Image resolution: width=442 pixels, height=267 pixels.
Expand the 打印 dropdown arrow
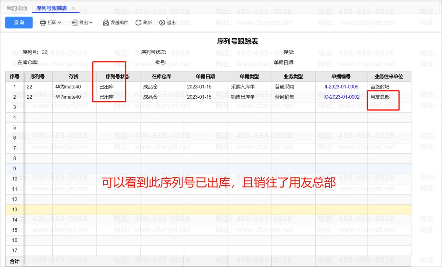60,23
